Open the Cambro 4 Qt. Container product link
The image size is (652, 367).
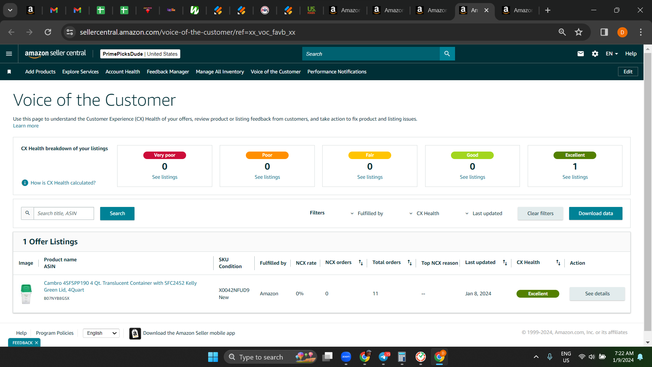[120, 286]
